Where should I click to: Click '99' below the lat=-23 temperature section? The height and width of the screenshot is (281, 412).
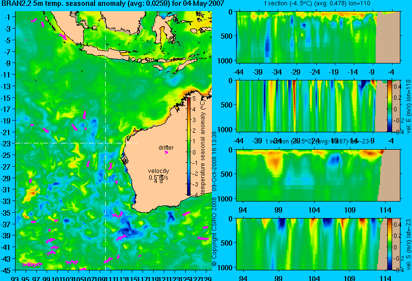[x=278, y=210]
